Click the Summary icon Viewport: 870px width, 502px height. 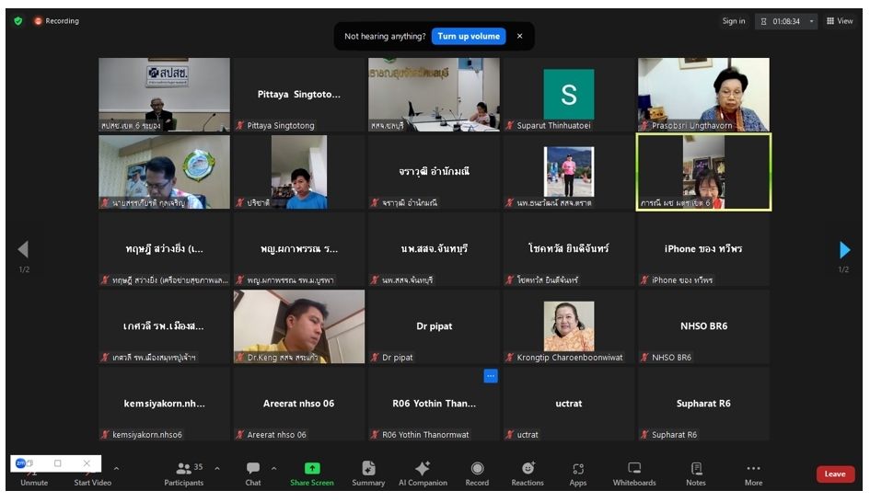click(368, 473)
